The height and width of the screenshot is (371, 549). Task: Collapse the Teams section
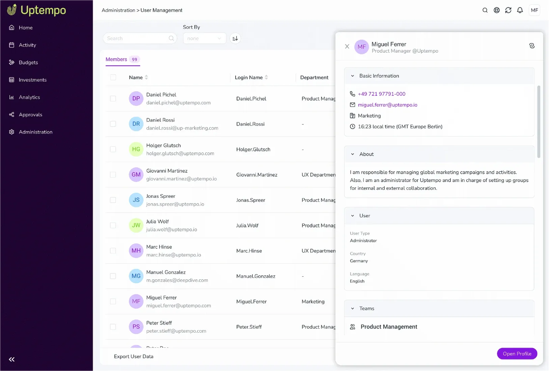(352, 309)
